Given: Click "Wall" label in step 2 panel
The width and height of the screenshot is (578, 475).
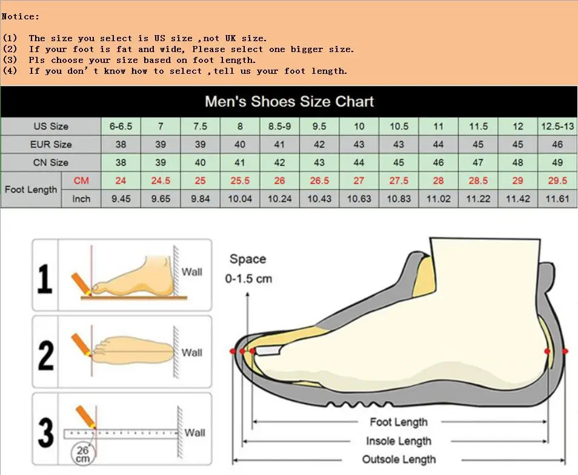Looking at the screenshot, I should 191,352.
